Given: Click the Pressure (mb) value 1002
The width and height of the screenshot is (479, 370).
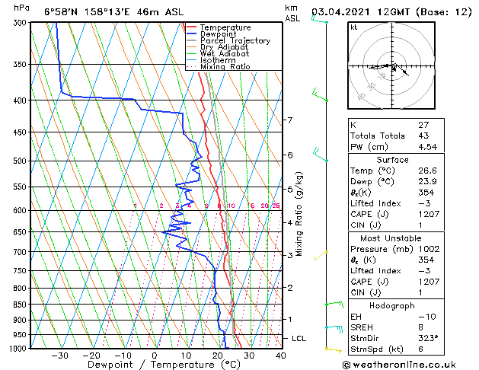Looking at the screenshot, I should 429,249.
